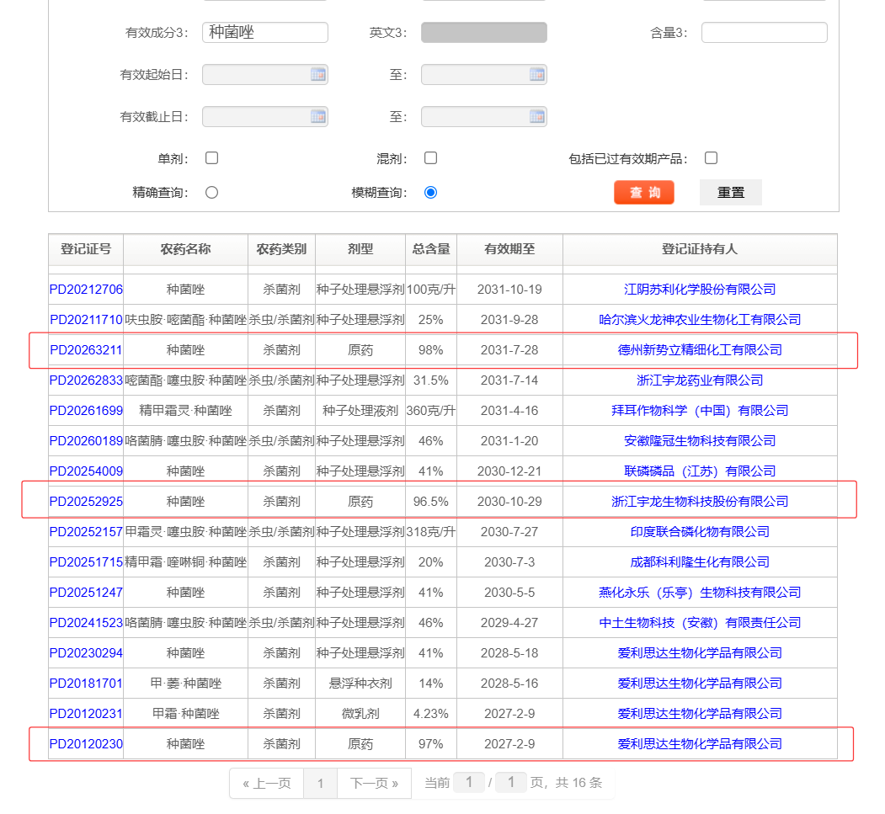
Task: Open calendar for 有效截止日 start date
Action: tap(317, 117)
